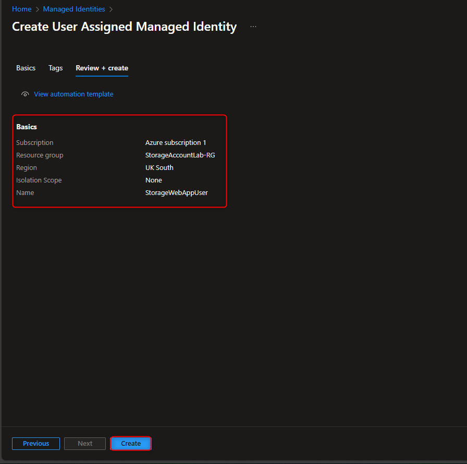The image size is (467, 464).
Task: Click the Previous button
Action: [35, 443]
